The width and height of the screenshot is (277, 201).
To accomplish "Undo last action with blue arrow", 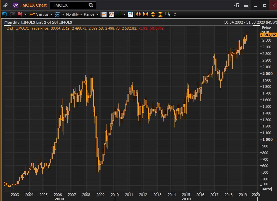I will (x=4, y=14).
